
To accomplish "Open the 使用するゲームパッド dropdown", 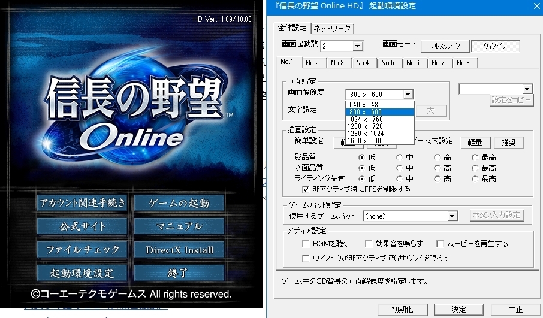I will [x=452, y=216].
